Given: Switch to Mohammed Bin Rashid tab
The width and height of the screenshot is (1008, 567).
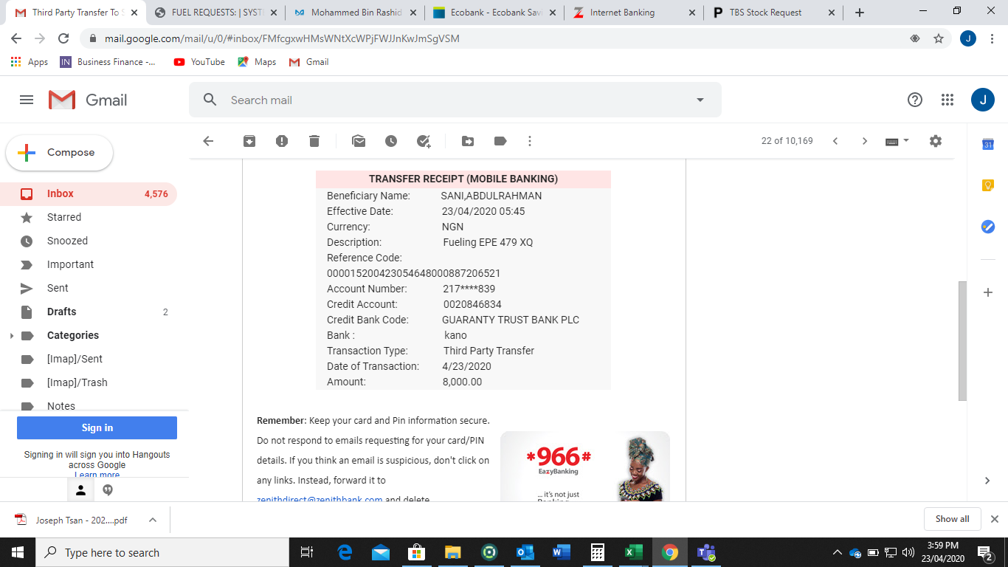Looking at the screenshot, I should tap(356, 13).
